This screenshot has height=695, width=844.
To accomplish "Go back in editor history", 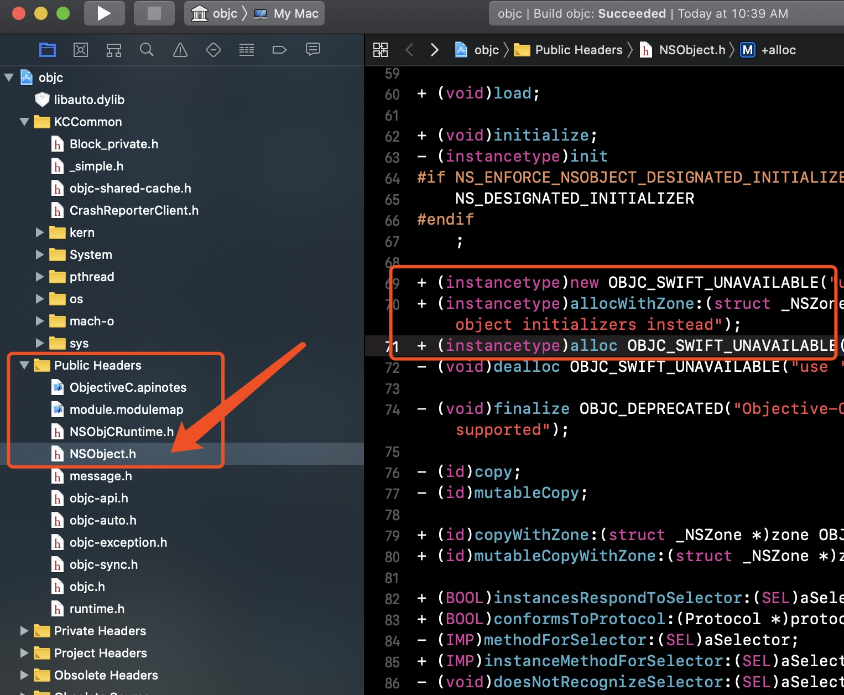I will point(409,50).
